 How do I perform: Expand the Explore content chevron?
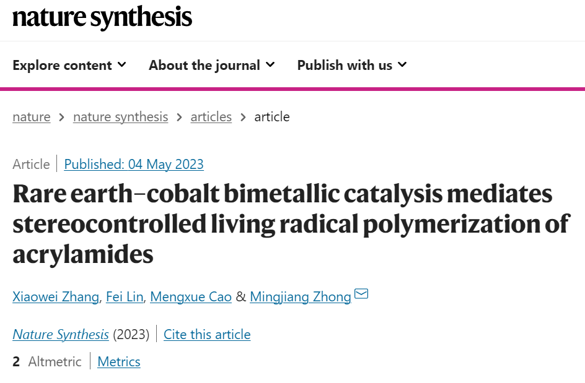click(x=121, y=65)
